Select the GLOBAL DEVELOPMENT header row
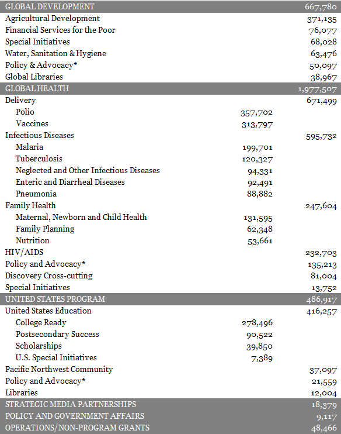 [170, 6]
